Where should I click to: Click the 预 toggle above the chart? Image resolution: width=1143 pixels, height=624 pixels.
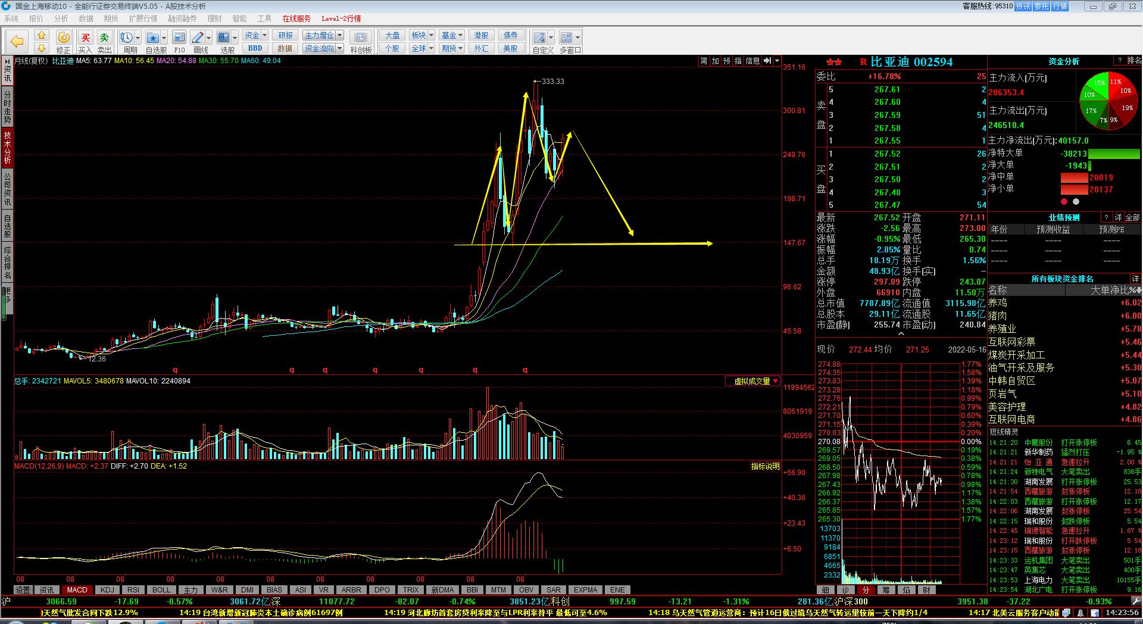[726, 61]
